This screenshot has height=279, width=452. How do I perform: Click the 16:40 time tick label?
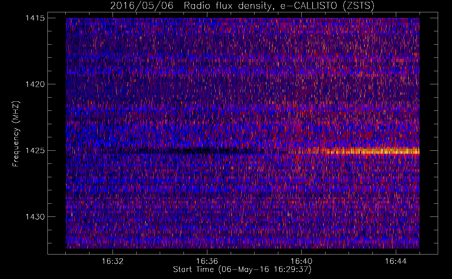pyautogui.click(x=301, y=261)
